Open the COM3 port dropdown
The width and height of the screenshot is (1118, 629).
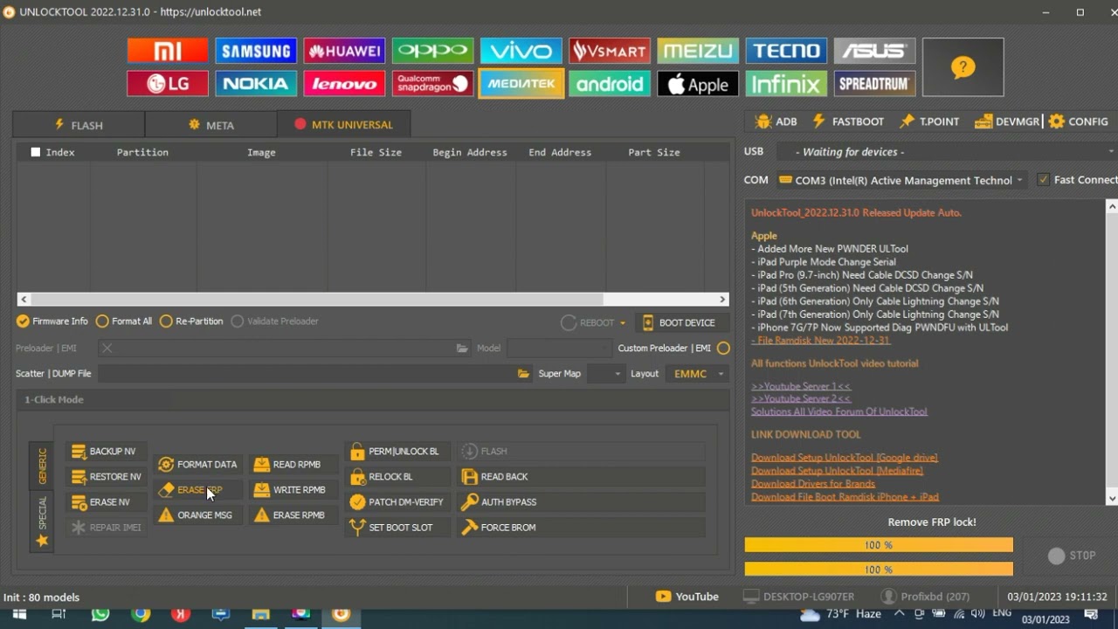(x=901, y=180)
